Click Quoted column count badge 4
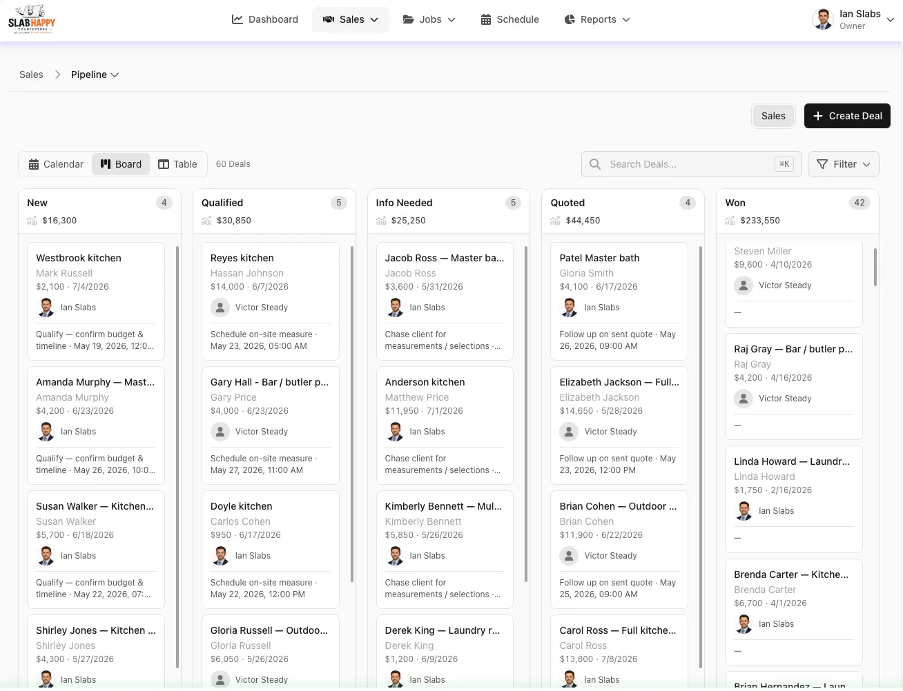The width and height of the screenshot is (903, 691). (688, 203)
